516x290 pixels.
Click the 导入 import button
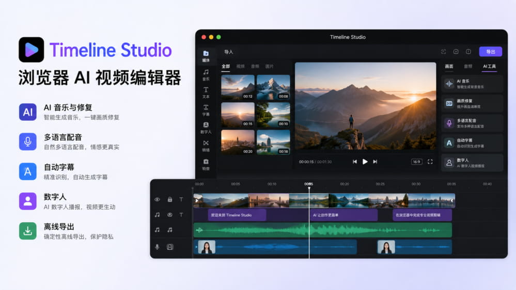tap(228, 52)
